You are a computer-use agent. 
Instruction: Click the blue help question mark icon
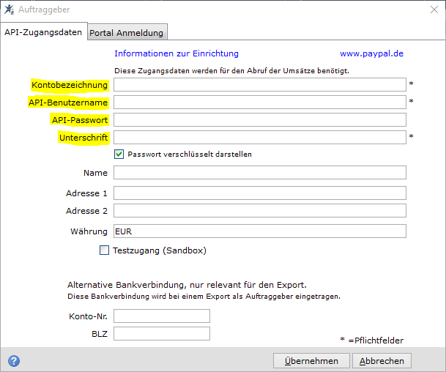click(x=14, y=361)
